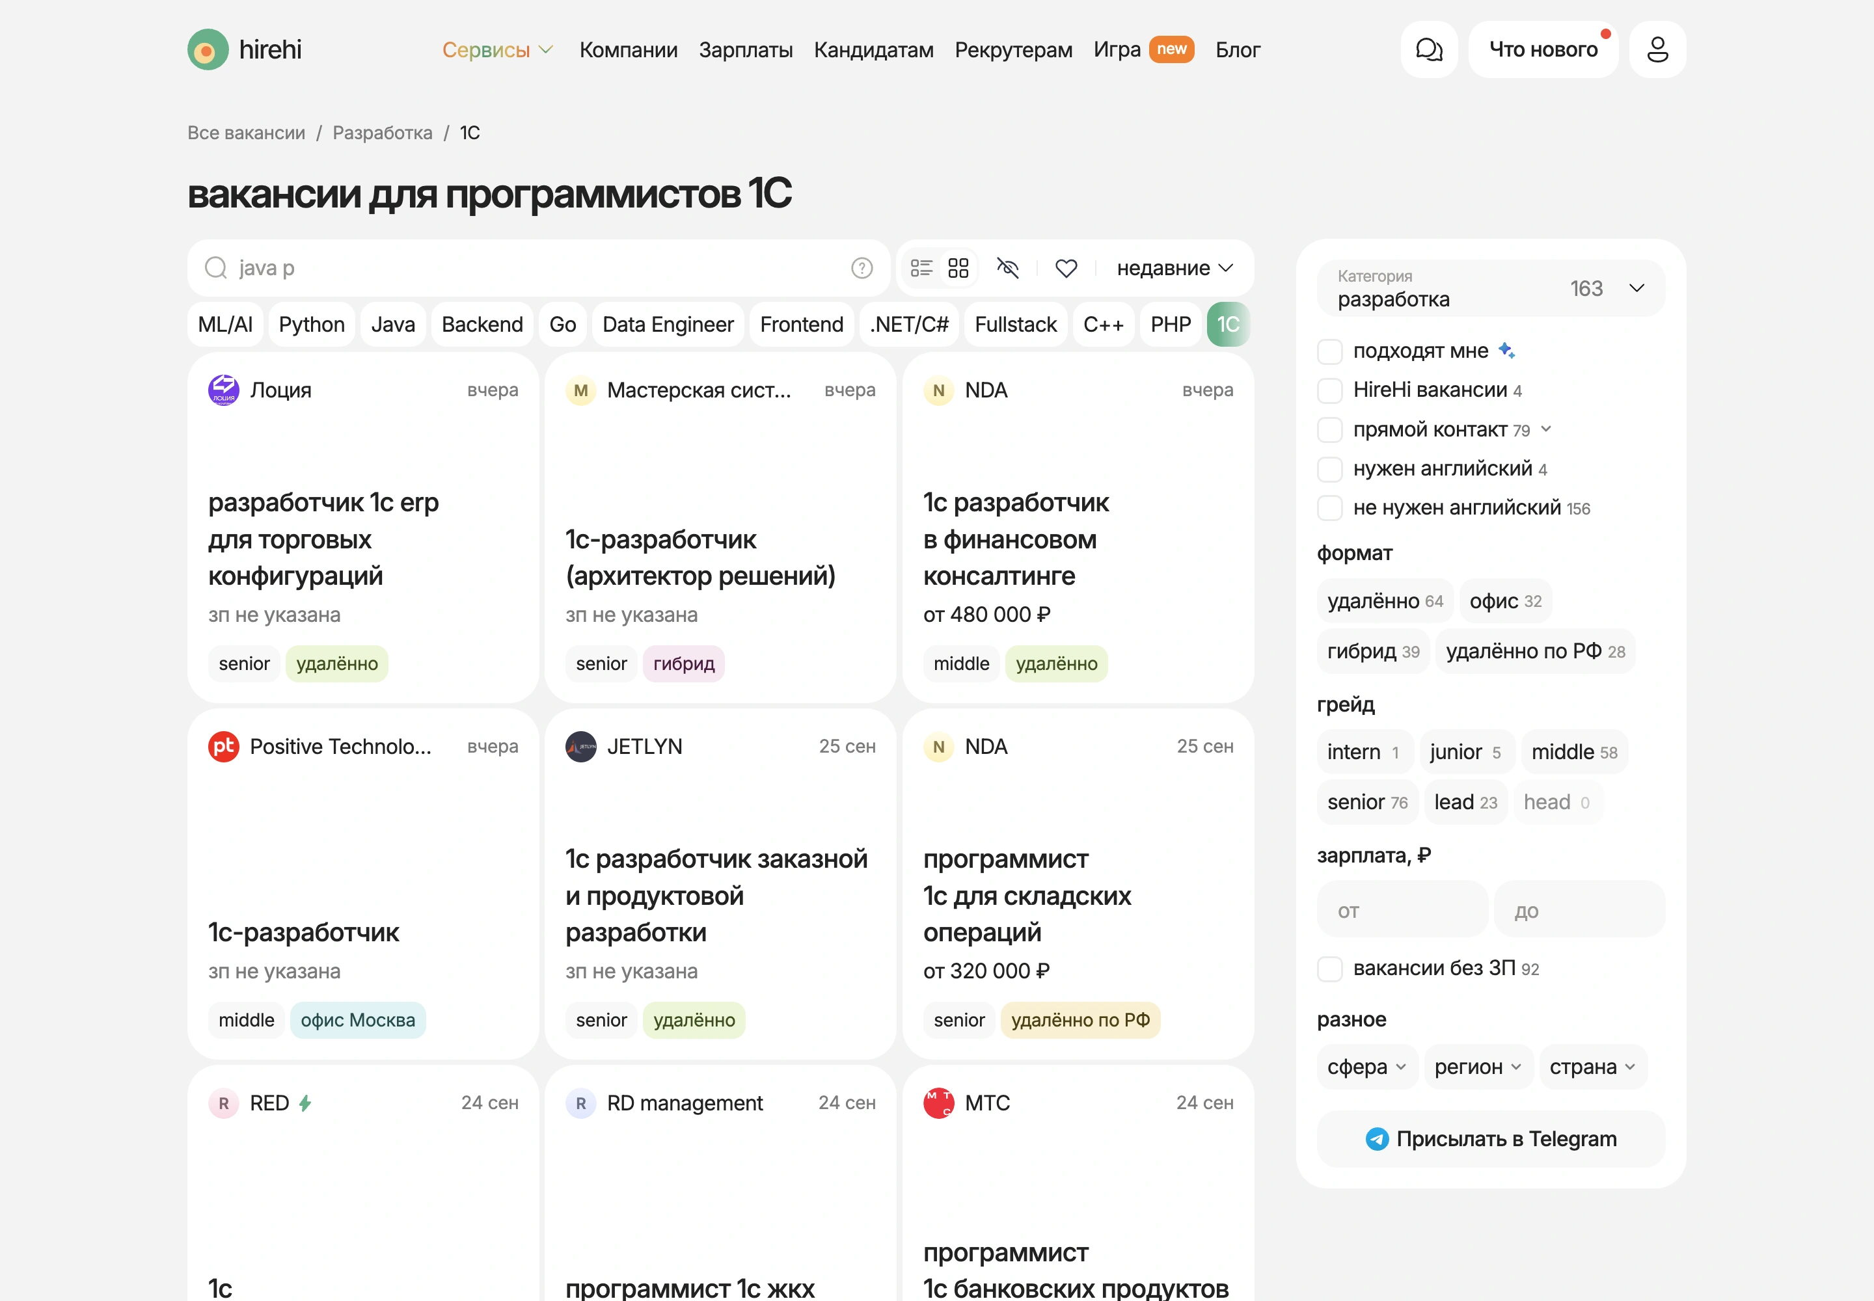Open the Игра navigation item
1874x1301 pixels.
1117,49
